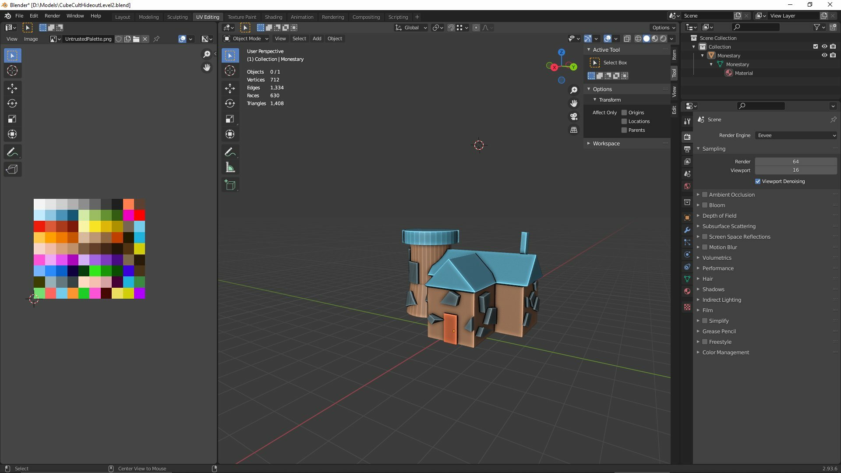
Task: Open the Render menu
Action: pos(52,16)
